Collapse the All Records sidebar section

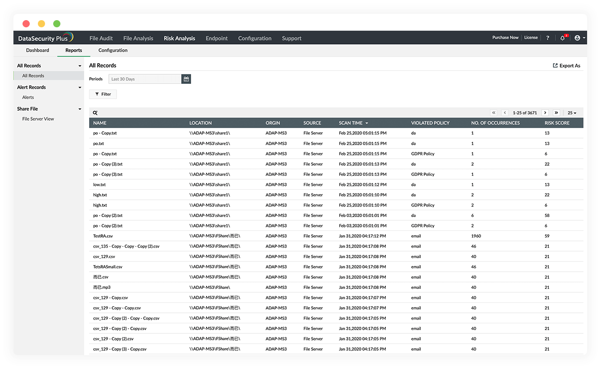80,65
